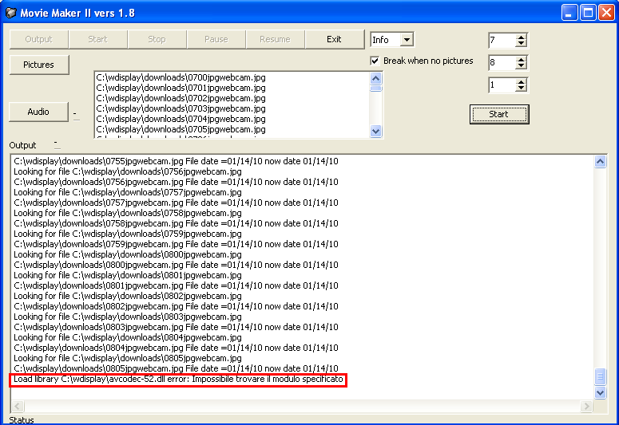Viewport: 619px width, 425px height.
Task: Click the Movie Maker II app icon in title bar
Action: [11, 13]
